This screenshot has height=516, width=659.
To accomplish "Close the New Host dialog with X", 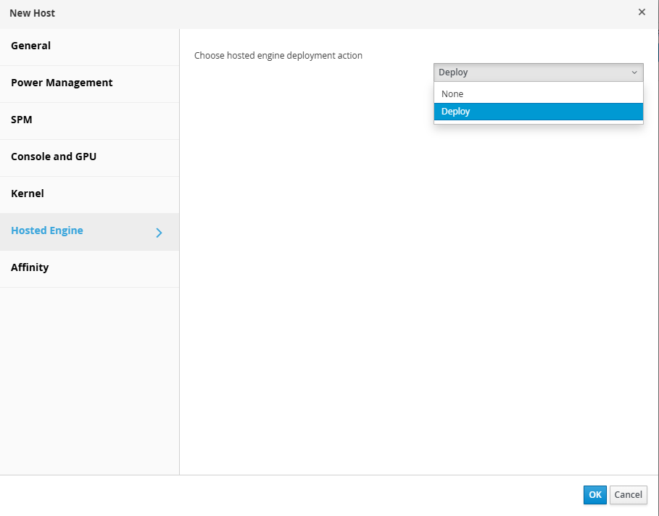I will pos(642,12).
